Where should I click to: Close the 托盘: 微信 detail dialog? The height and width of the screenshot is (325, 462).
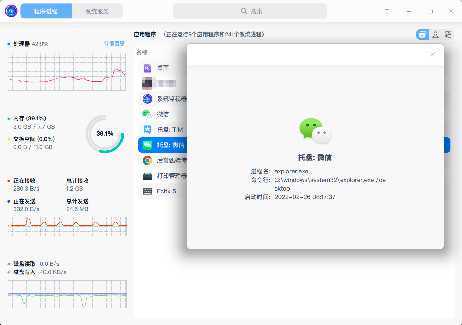pos(433,54)
